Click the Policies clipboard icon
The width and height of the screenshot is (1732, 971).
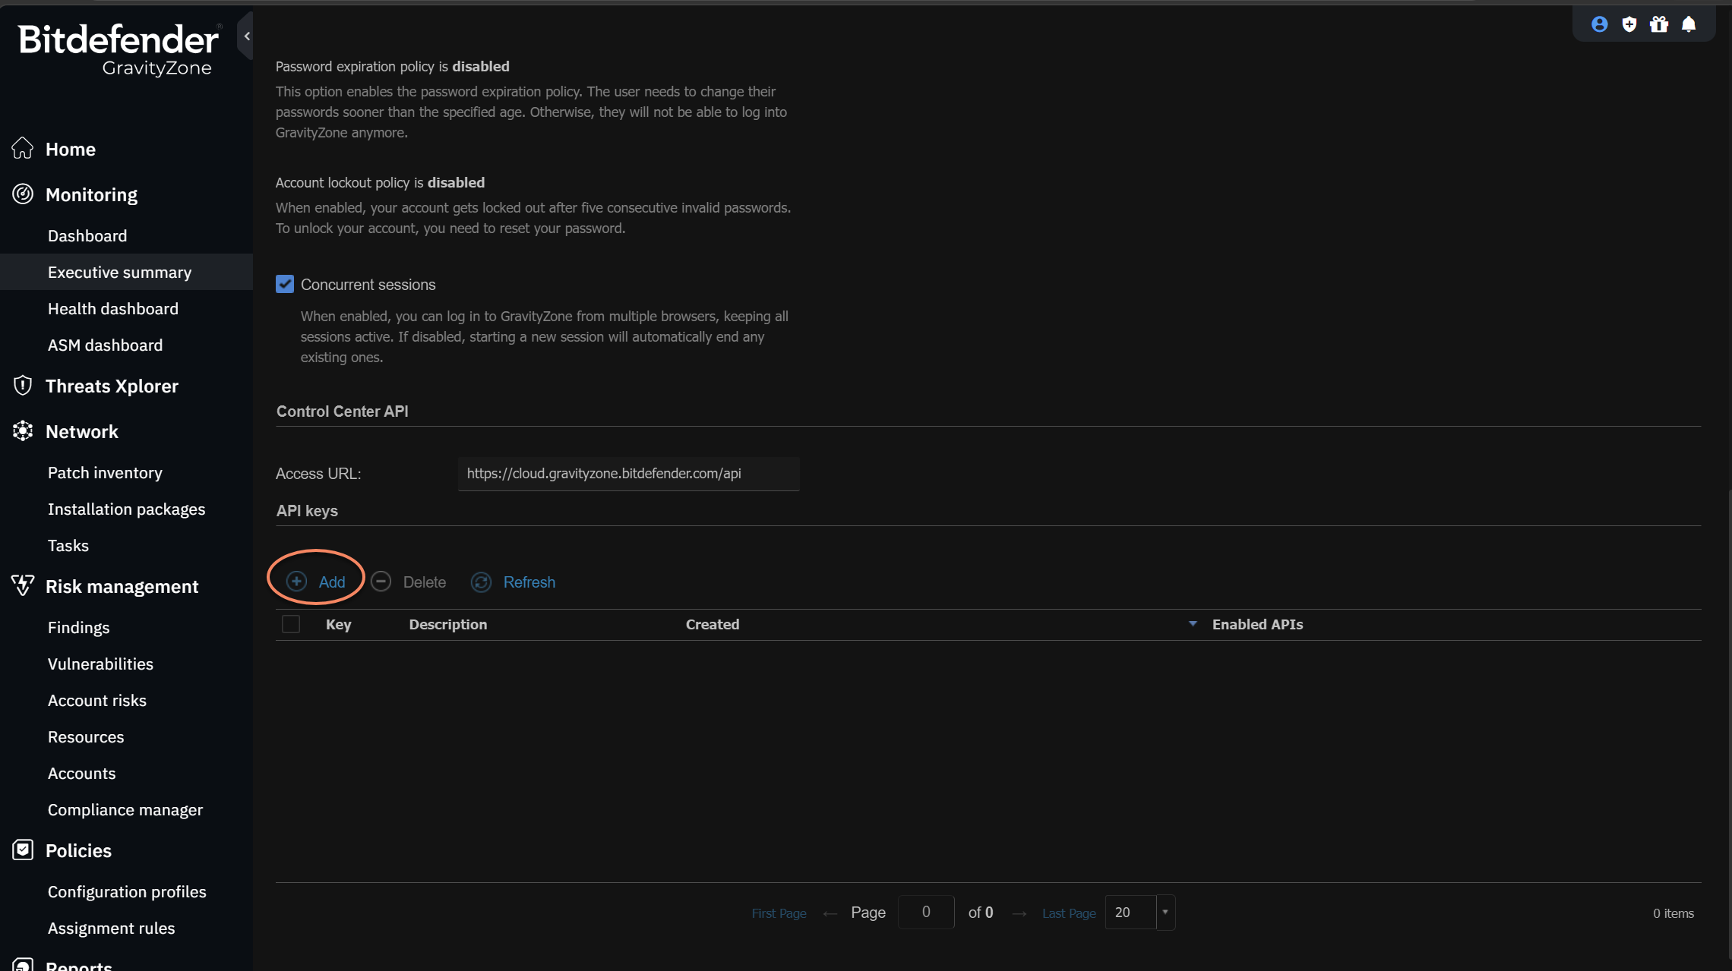[23, 850]
